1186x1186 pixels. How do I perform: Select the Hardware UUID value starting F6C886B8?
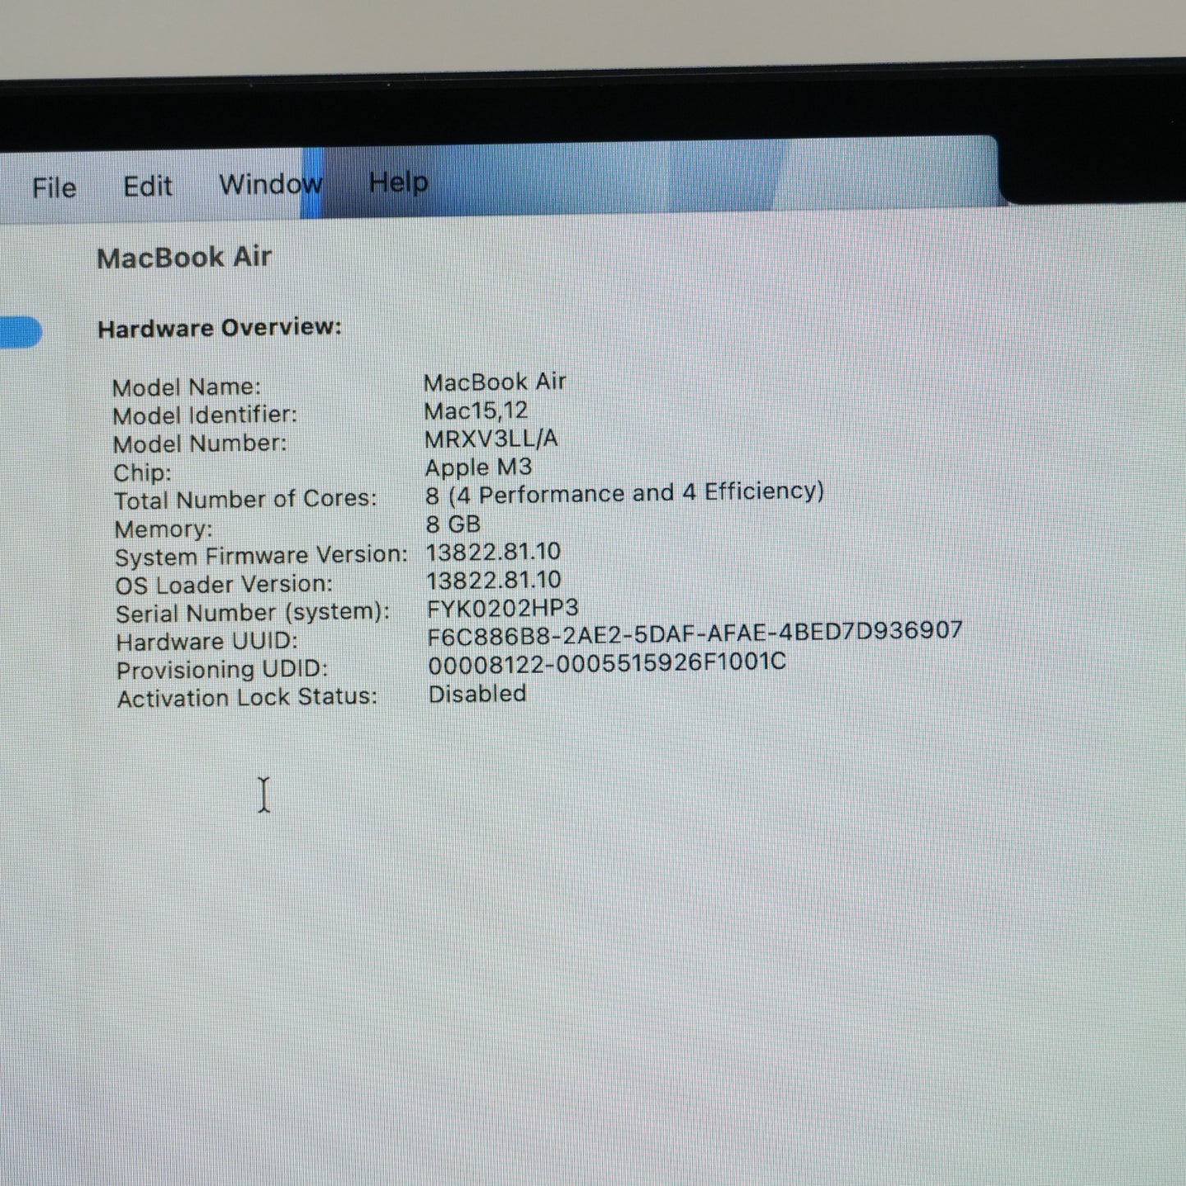click(x=694, y=634)
